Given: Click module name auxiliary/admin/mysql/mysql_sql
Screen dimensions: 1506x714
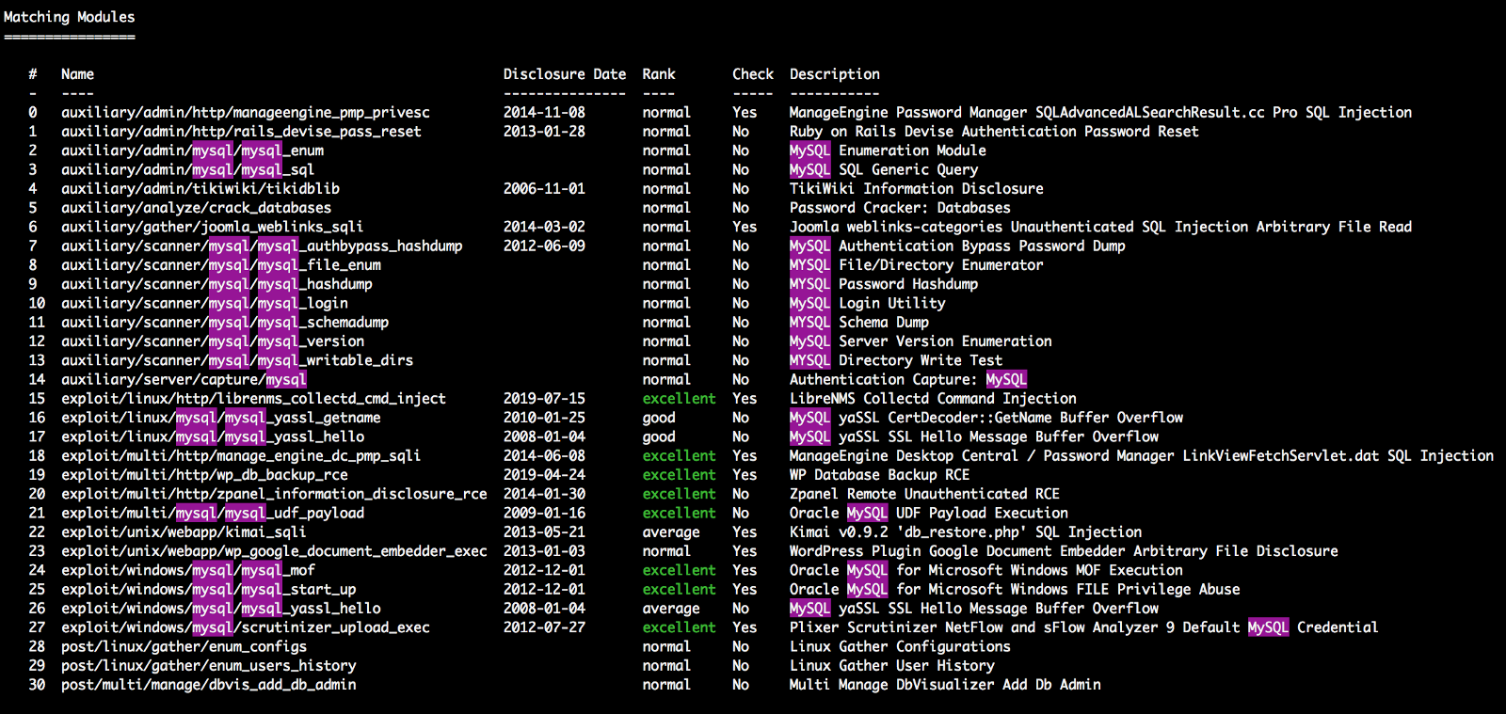Looking at the screenshot, I should [188, 170].
